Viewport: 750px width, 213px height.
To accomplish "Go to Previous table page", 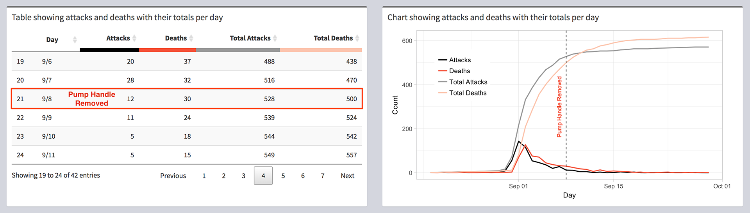I will 173,176.
